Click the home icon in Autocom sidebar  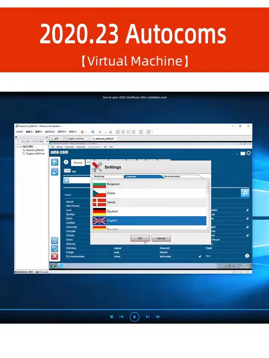coord(55,162)
